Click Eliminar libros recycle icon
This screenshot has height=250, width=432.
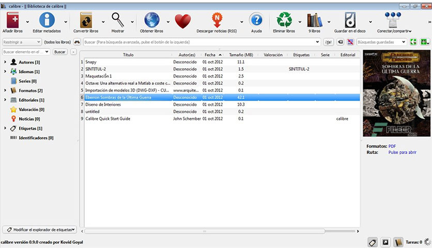pos(284,20)
